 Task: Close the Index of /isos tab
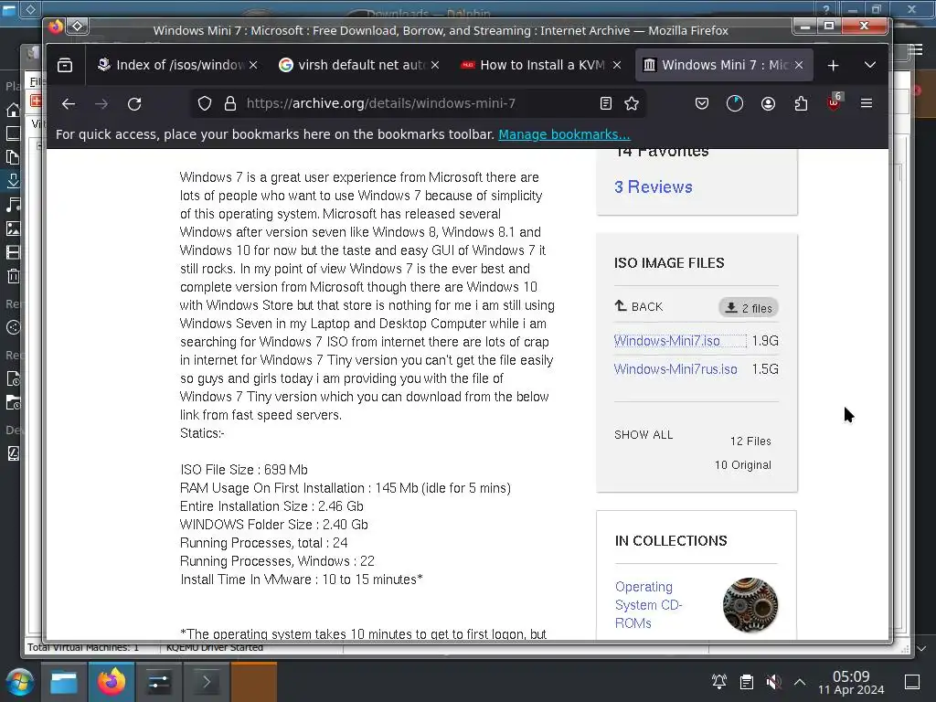click(253, 65)
